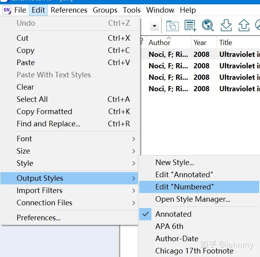Choose Edit "Numbered" style
Image resolution: width=260 pixels, height=257 pixels.
199,187
